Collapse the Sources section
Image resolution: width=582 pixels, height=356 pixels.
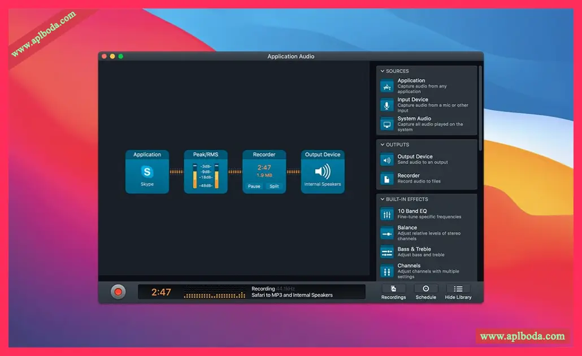383,71
